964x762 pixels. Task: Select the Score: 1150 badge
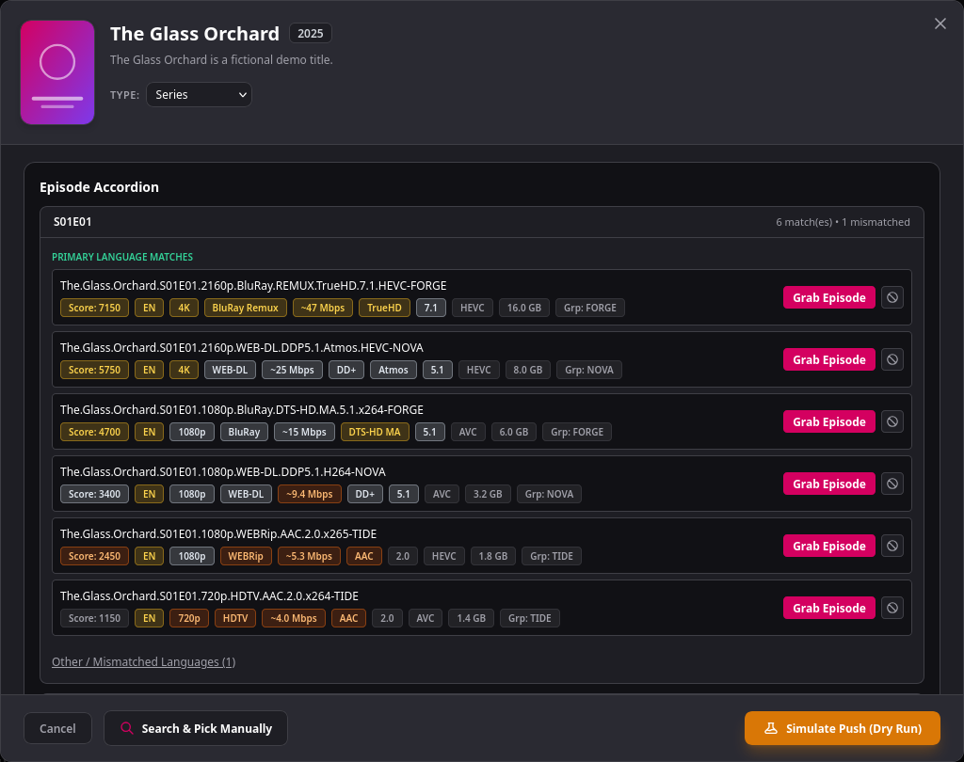click(95, 618)
